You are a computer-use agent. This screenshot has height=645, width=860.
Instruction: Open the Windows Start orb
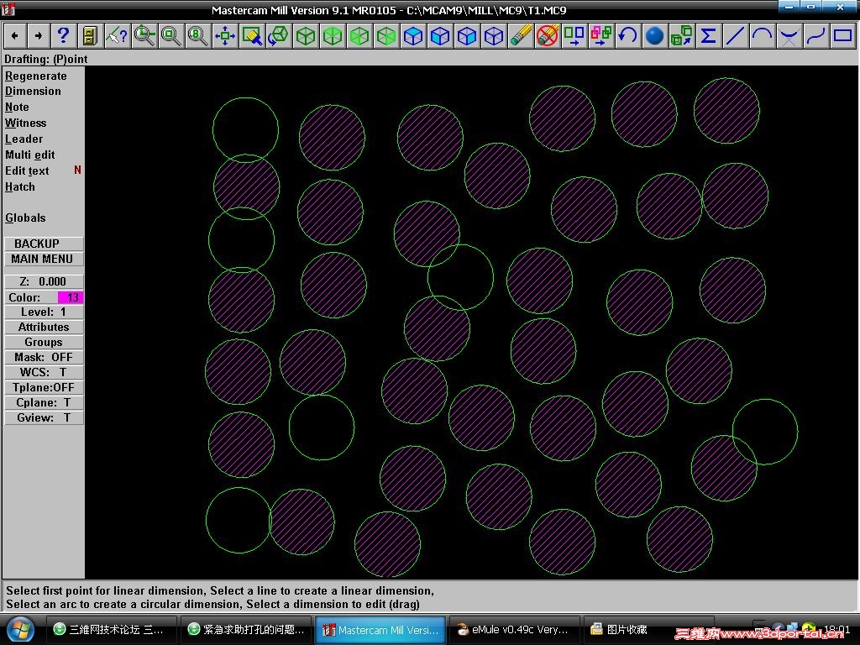pos(20,630)
